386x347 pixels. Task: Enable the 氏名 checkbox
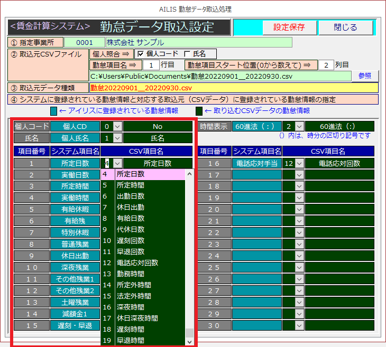187,54
